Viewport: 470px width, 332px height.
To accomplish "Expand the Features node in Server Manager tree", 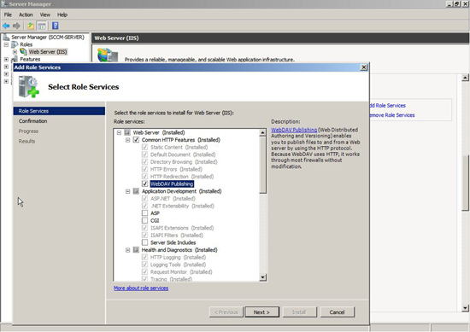I will (x=6, y=59).
